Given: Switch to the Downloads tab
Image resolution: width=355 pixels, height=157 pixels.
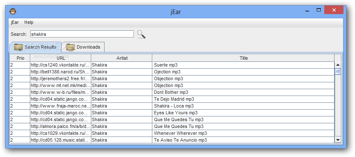Looking at the screenshot, I should point(83,47).
